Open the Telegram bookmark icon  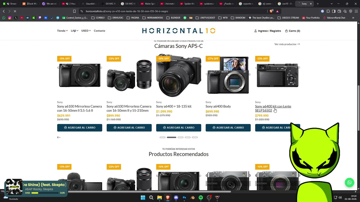pyautogui.click(x=58, y=18)
